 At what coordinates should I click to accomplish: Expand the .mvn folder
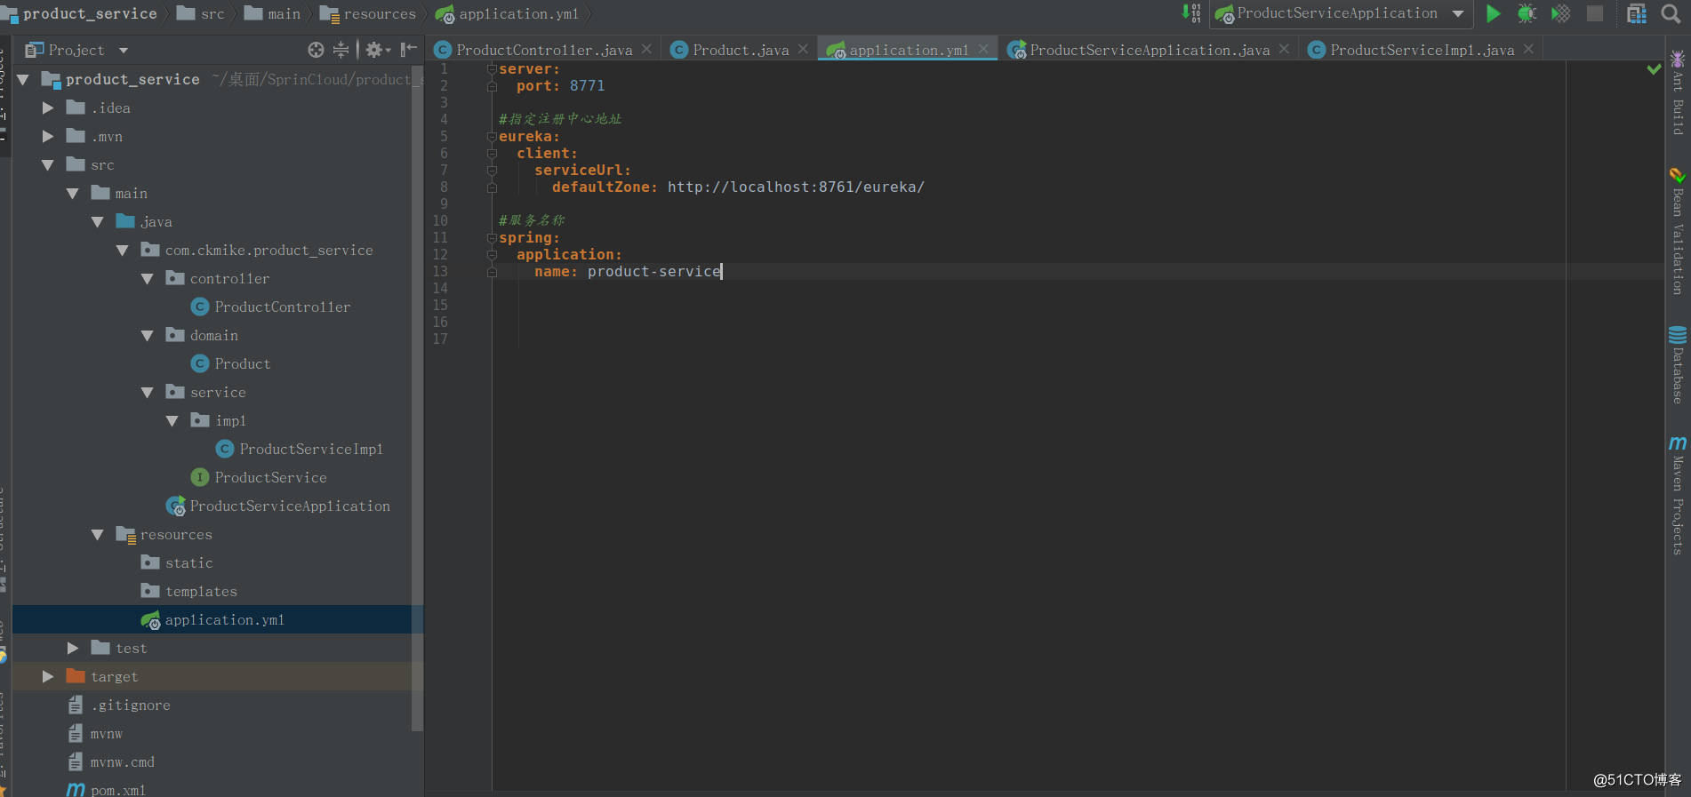48,136
